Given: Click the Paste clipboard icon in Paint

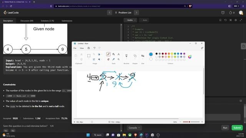Looking at the screenshot, I should (76, 56).
